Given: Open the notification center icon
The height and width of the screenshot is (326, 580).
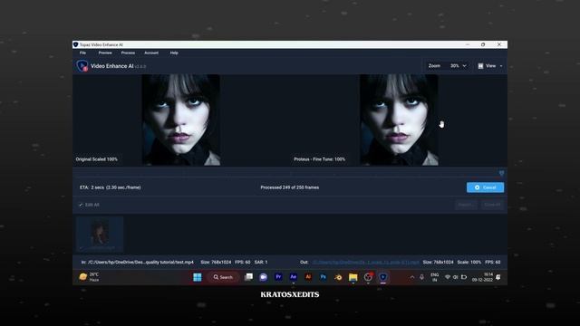Looking at the screenshot, I should click(498, 277).
